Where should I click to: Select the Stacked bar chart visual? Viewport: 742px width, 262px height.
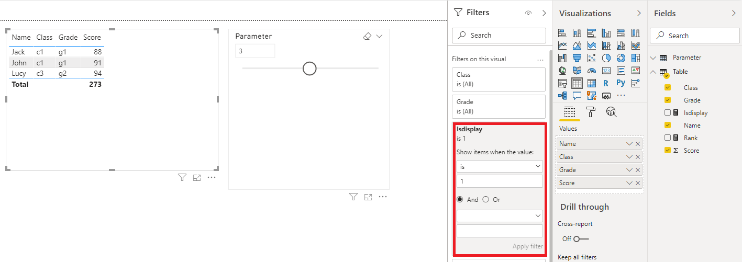(562, 32)
